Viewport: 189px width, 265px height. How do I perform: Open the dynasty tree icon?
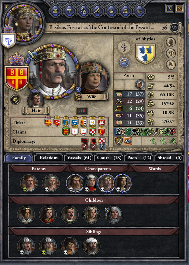pyautogui.click(x=171, y=53)
